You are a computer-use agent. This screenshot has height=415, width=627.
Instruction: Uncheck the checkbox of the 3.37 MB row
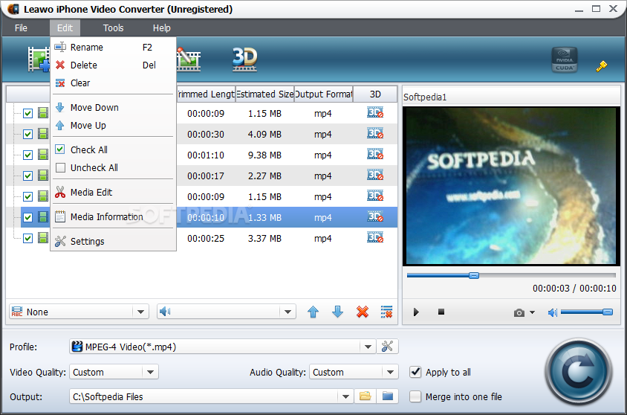(27, 239)
